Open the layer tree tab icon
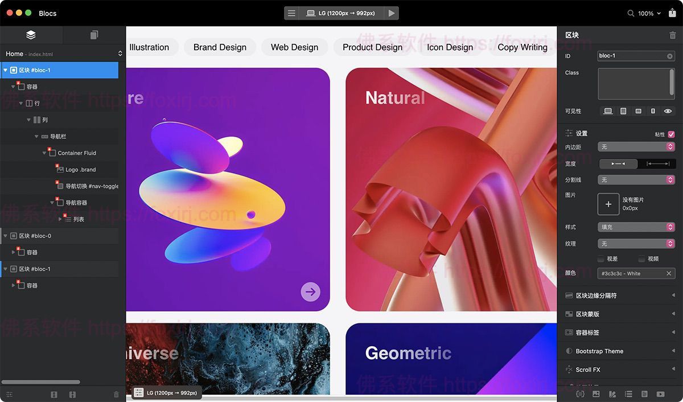 [x=31, y=35]
